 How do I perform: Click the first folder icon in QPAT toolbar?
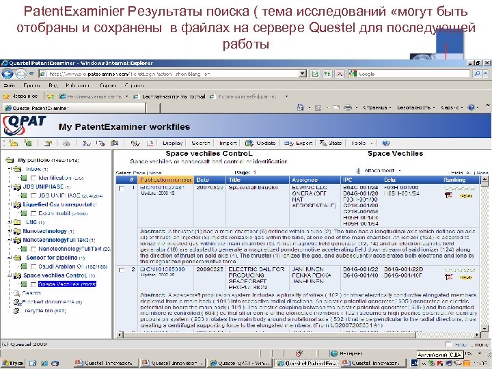(x=13, y=143)
